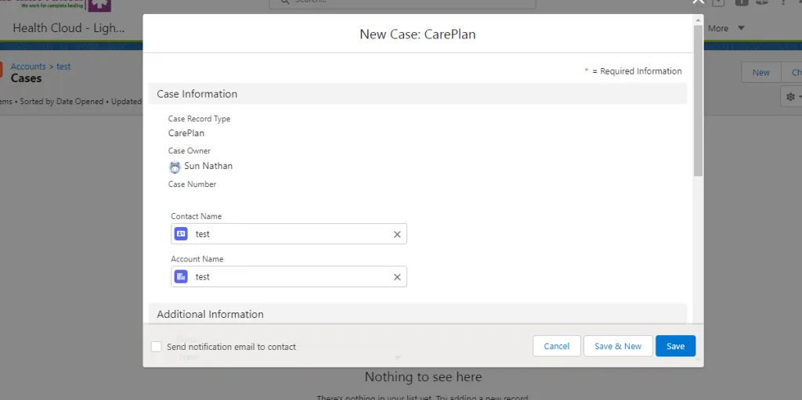Click the account icon in Account Name field
Image resolution: width=802 pixels, height=400 pixels.
[181, 277]
